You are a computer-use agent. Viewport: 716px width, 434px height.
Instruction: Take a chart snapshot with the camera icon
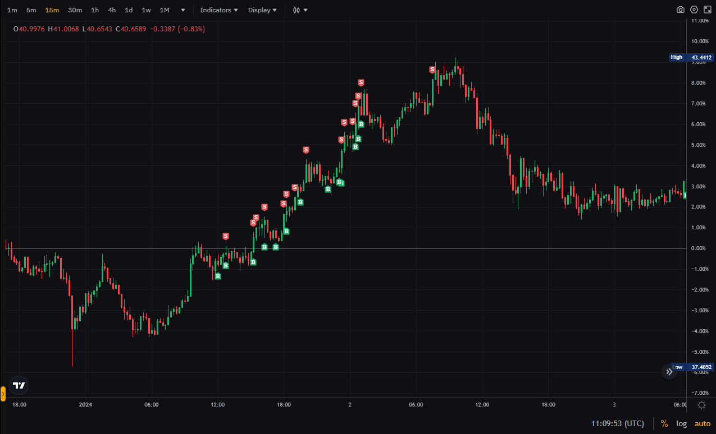point(680,10)
